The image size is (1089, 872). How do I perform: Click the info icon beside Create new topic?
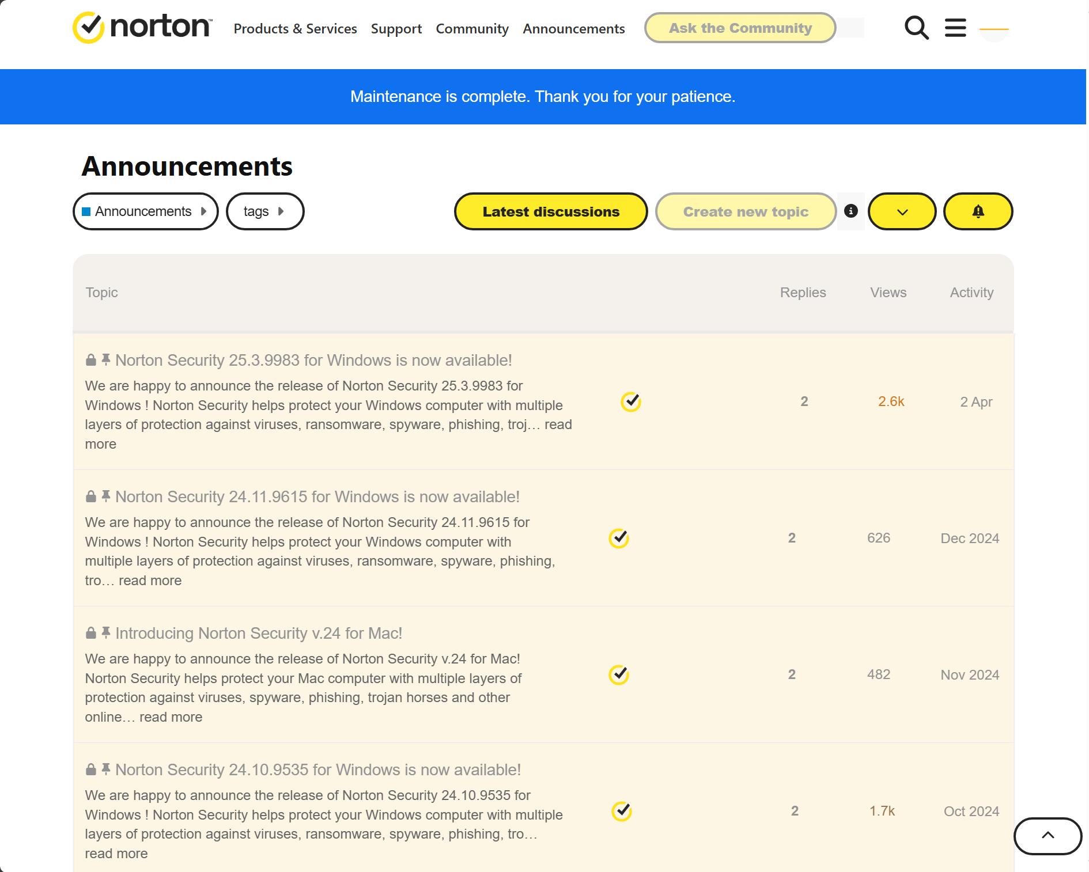pyautogui.click(x=851, y=211)
